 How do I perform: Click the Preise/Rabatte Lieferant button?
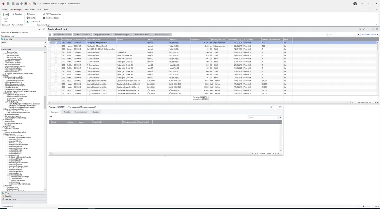(x=62, y=35)
